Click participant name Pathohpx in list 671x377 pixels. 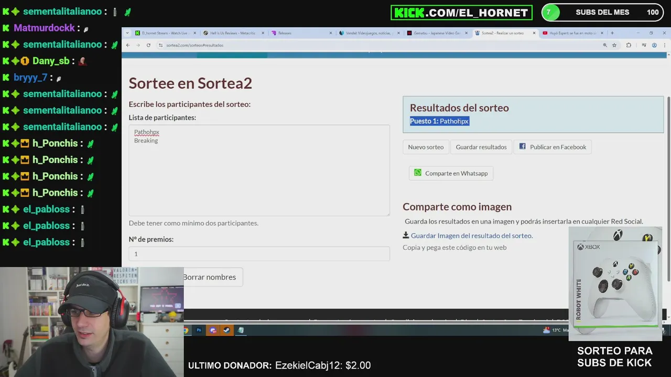click(x=146, y=132)
